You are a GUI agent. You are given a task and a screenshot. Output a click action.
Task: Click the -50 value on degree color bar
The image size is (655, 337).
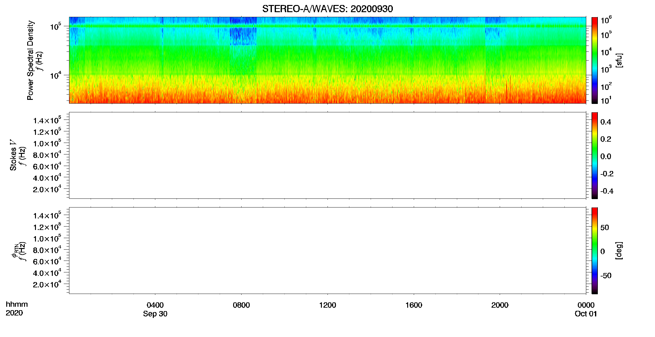pyautogui.click(x=606, y=276)
